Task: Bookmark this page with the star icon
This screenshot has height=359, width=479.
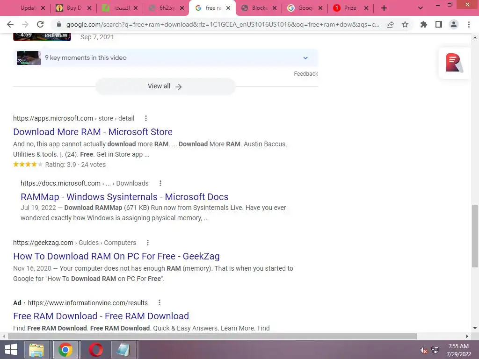Action: [405, 24]
